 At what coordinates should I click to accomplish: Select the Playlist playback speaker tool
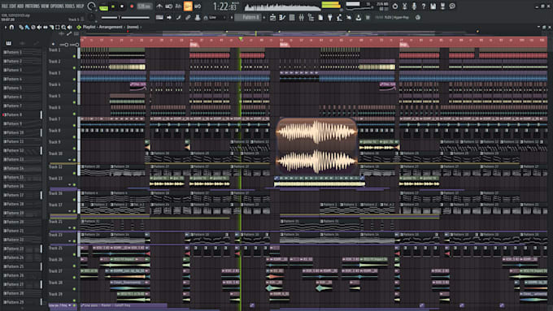point(69,27)
